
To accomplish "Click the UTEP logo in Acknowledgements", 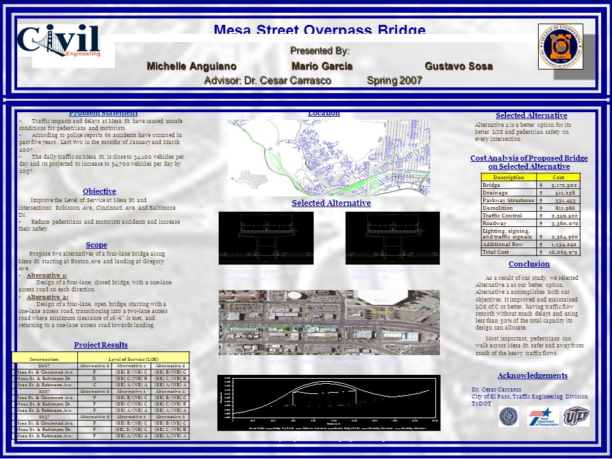I will pos(576,416).
